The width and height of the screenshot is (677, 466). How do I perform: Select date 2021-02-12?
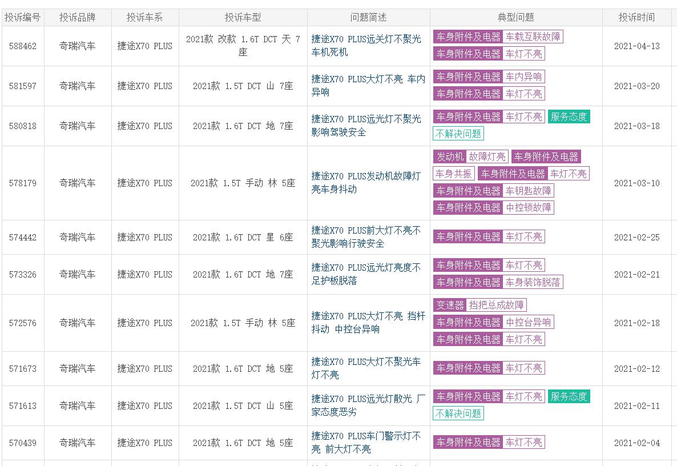[637, 369]
